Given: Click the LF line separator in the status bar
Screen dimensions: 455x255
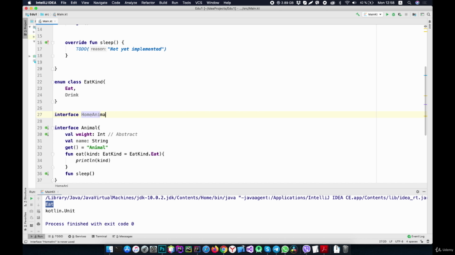Looking at the screenshot, I should [390, 242].
